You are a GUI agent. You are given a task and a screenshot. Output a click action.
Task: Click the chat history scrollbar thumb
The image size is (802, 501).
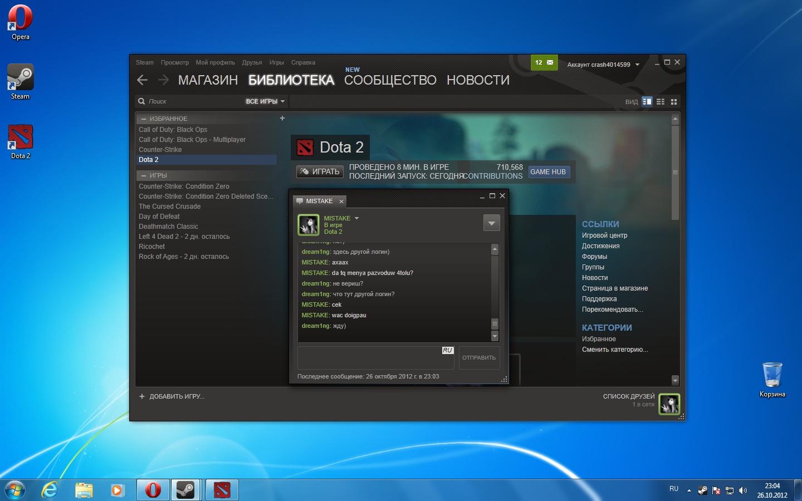click(x=495, y=323)
